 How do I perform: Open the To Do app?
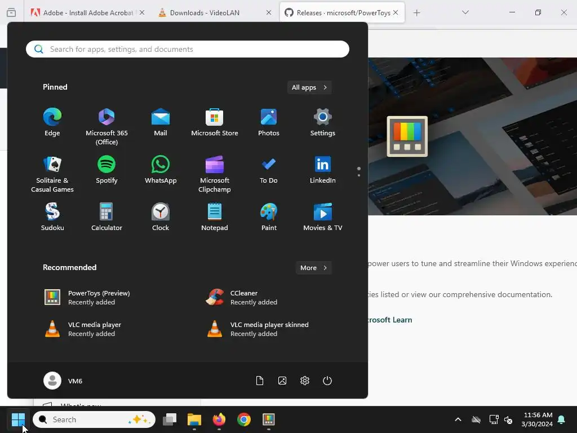269,170
